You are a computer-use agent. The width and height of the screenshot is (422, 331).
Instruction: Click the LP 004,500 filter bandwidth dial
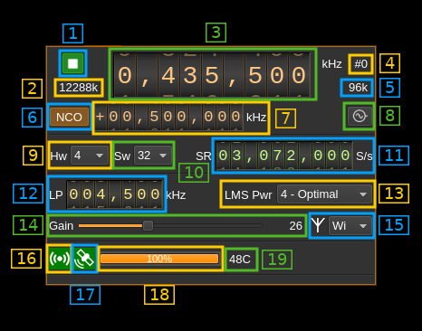[114, 194]
